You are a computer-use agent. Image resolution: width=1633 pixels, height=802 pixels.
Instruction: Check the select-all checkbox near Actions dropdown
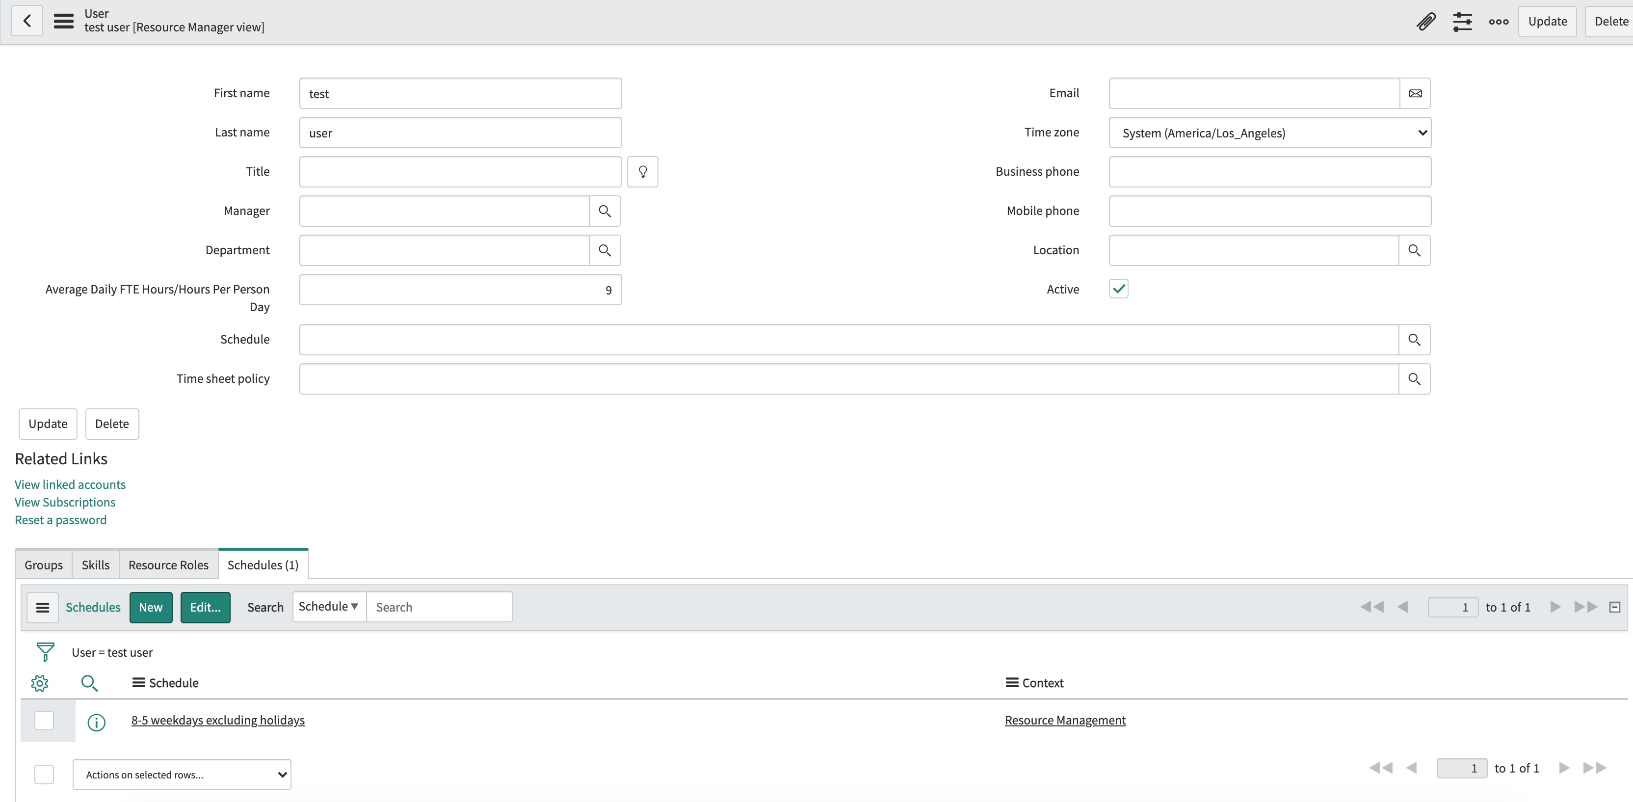click(x=44, y=774)
